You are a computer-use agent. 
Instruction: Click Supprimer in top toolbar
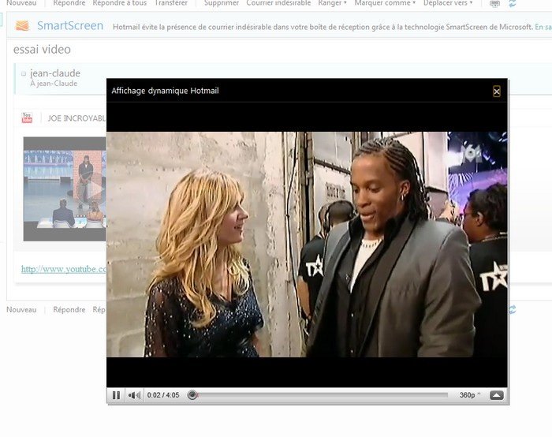(222, 3)
